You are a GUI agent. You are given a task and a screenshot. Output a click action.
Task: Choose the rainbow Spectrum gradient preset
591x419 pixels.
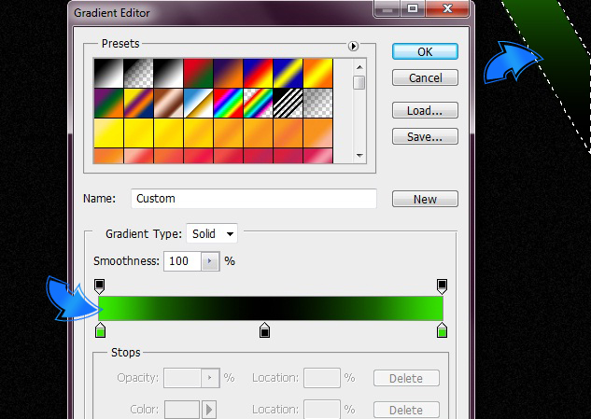click(228, 103)
